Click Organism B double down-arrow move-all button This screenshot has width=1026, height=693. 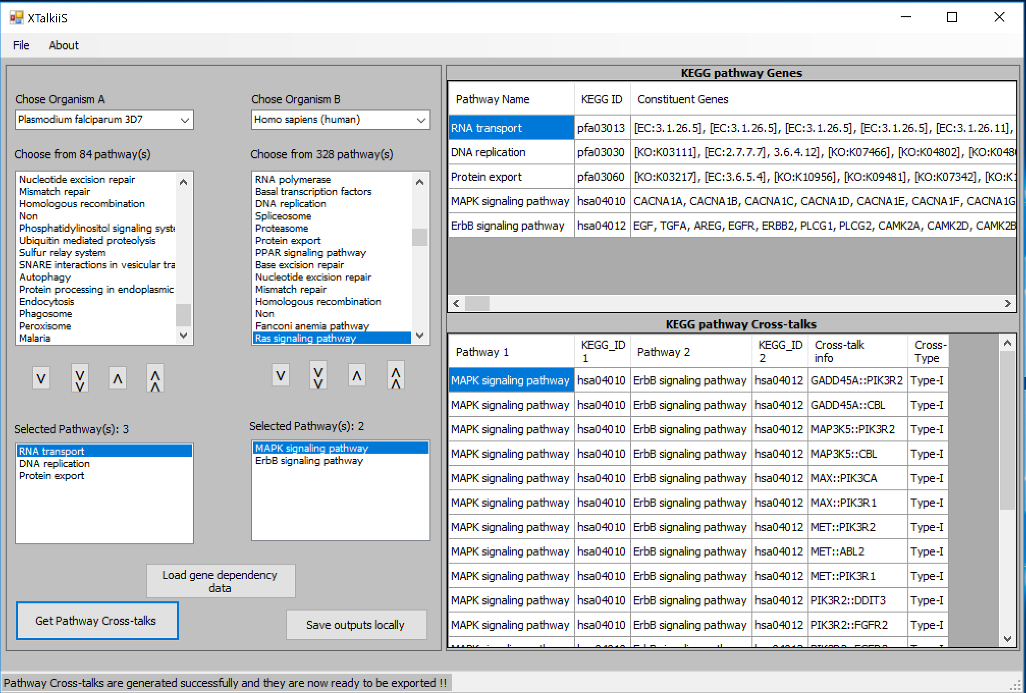(x=318, y=376)
